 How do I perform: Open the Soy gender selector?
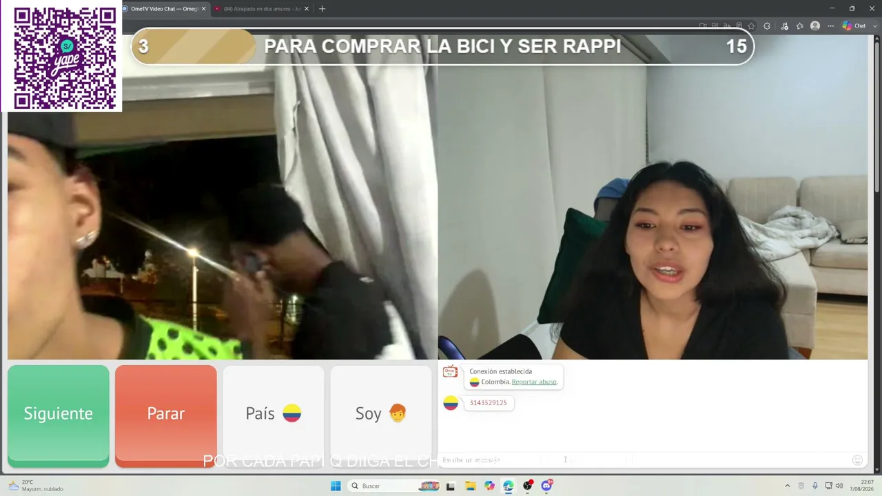[x=381, y=415]
